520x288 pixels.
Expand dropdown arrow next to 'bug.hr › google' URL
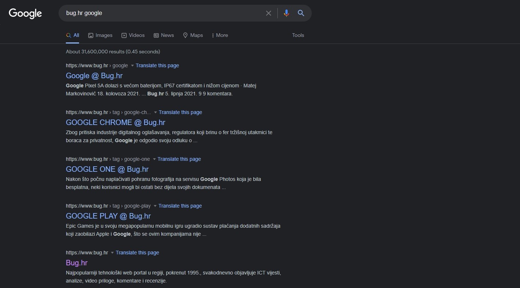coord(132,66)
